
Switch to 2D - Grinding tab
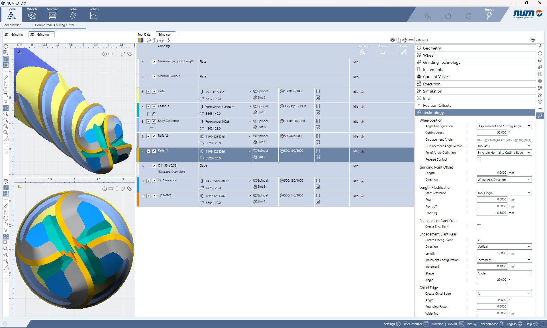14,34
